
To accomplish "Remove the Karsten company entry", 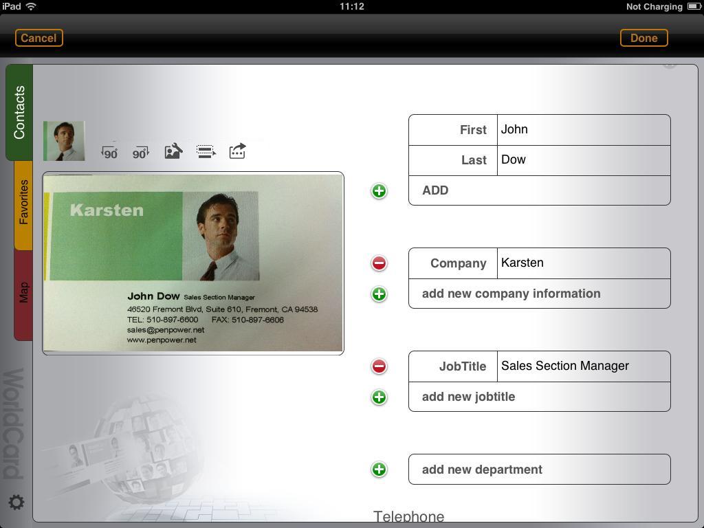I will click(x=379, y=263).
